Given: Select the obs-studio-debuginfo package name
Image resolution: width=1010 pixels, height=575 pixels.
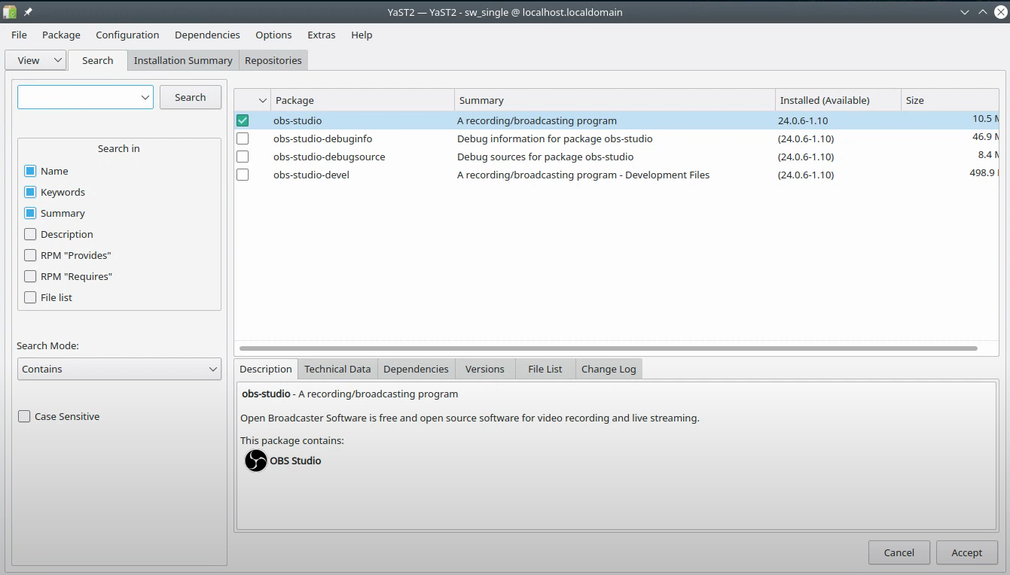Looking at the screenshot, I should point(322,138).
